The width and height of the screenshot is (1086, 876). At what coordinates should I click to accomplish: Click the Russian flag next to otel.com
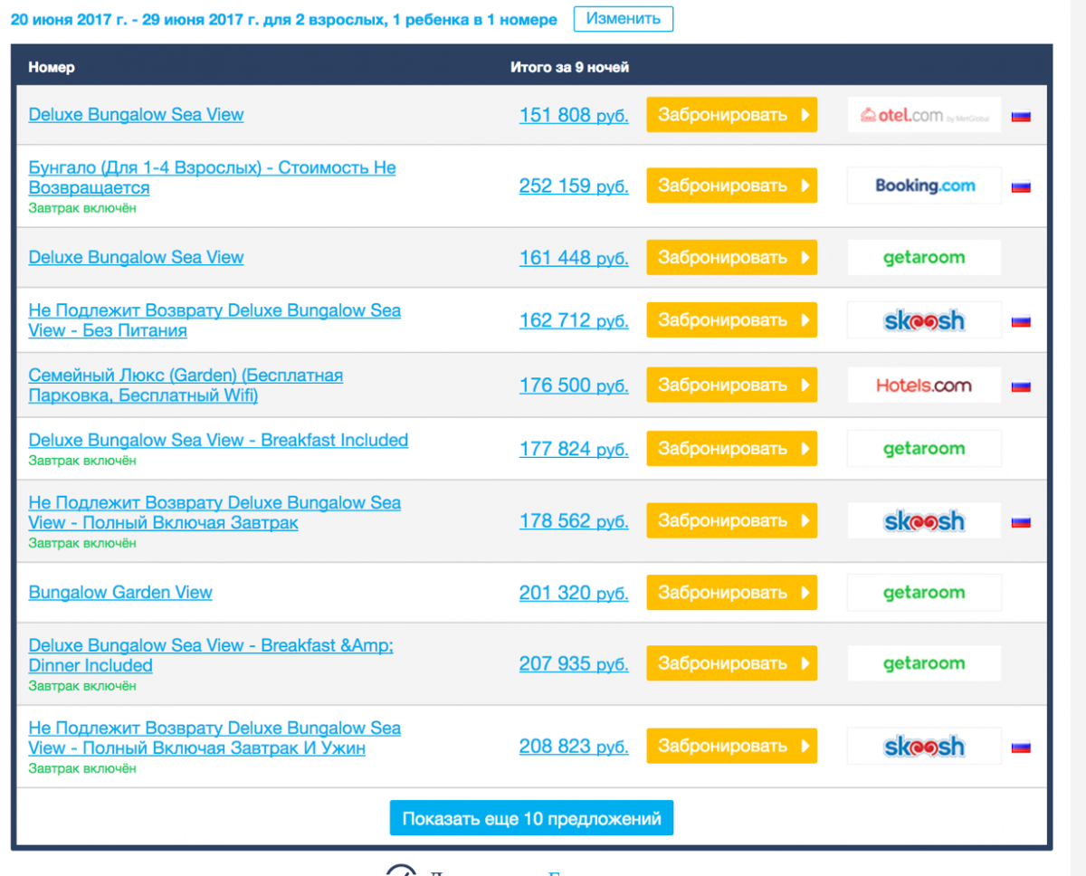tap(1021, 116)
